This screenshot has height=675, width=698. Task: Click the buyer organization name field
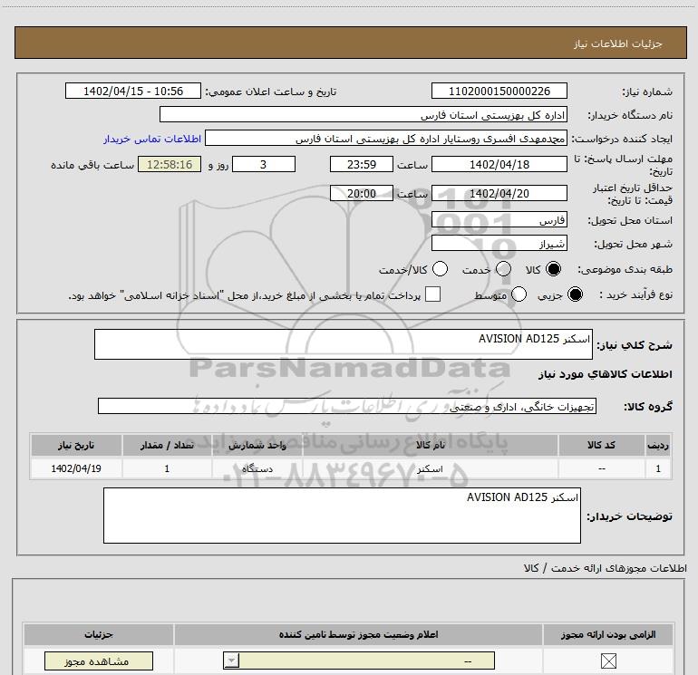click(364, 115)
